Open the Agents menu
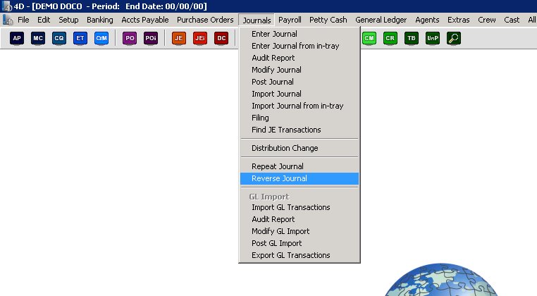Screen dimensions: 537x296 click(427, 20)
